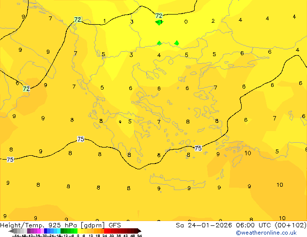Click the 75 contour label left of the 9 and 10
This screenshot has height=237, width=307.
198,148
